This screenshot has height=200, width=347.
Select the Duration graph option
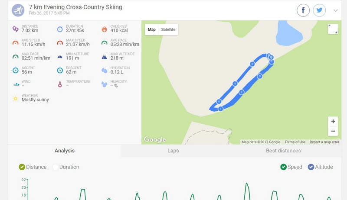tap(55, 167)
